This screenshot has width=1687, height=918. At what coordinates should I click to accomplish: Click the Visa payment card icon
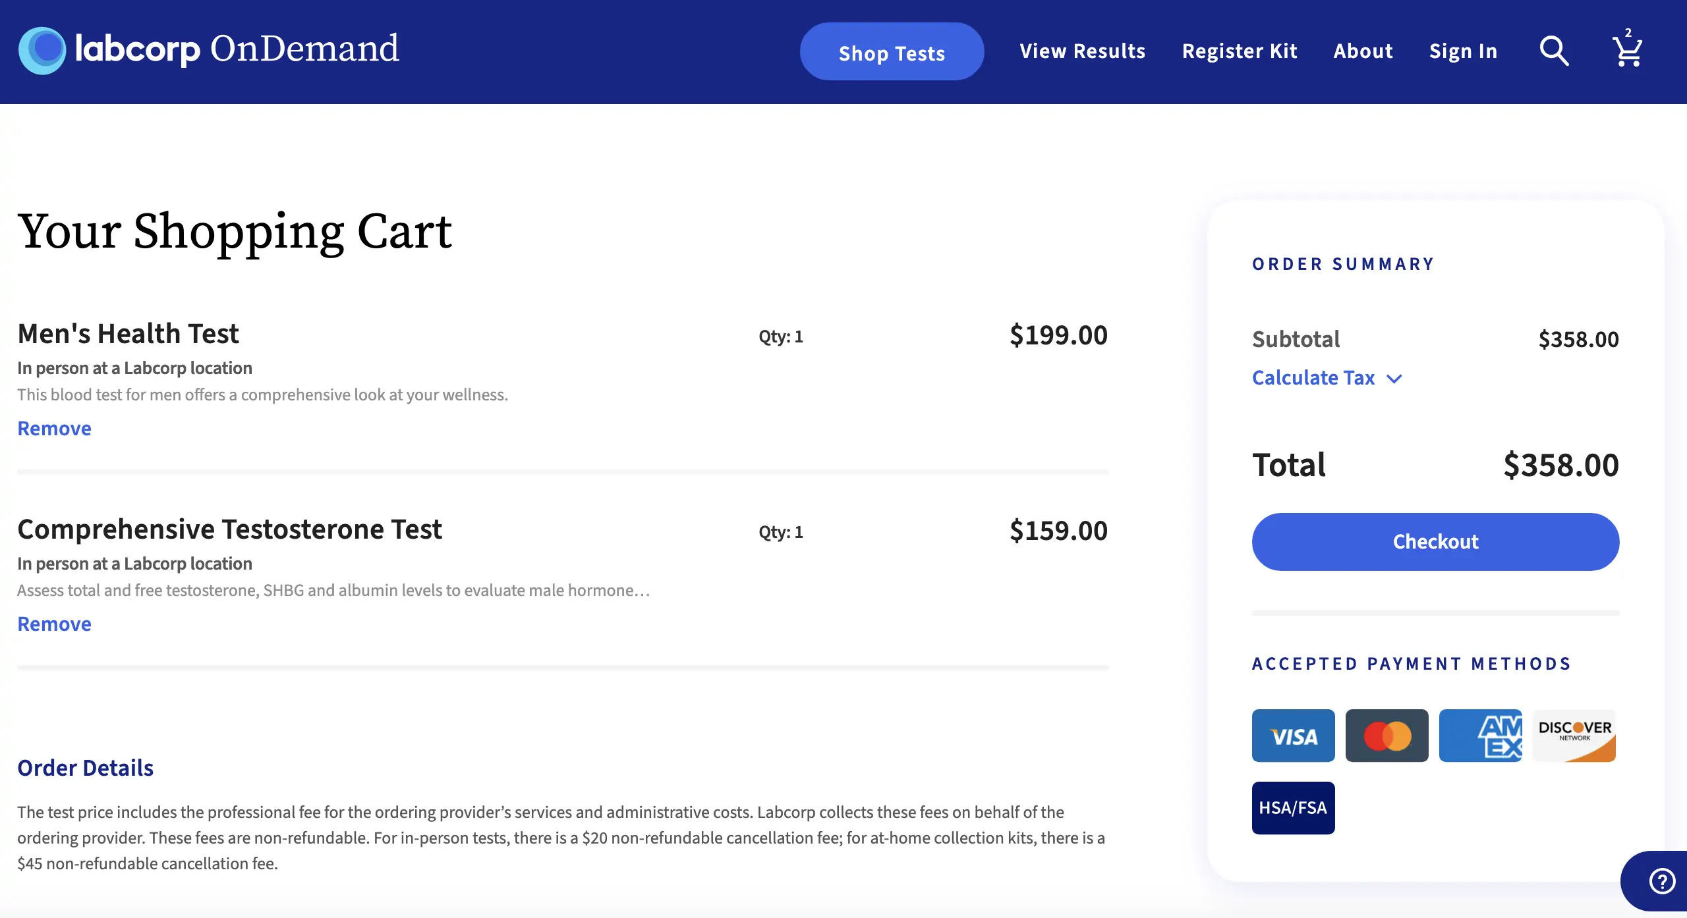(x=1293, y=736)
